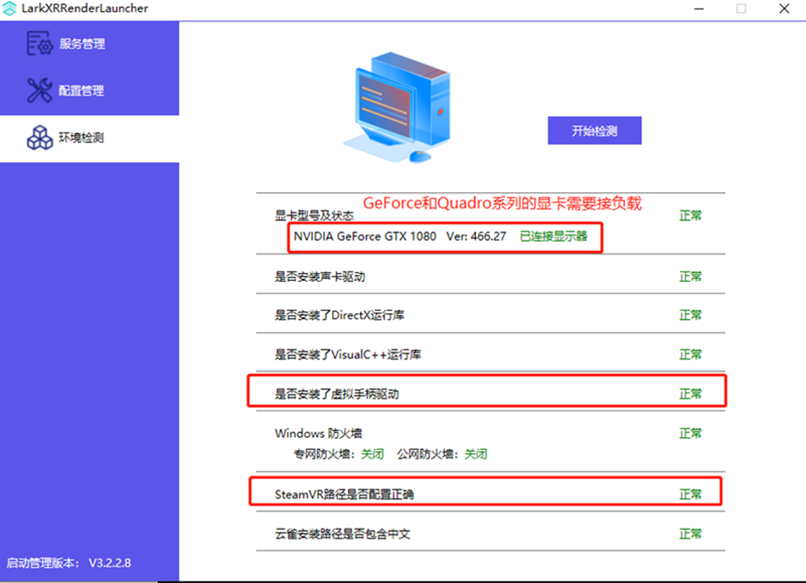Click 正常 status in 显卡型号及状态 row
Screen dimensions: 806x583
point(690,216)
